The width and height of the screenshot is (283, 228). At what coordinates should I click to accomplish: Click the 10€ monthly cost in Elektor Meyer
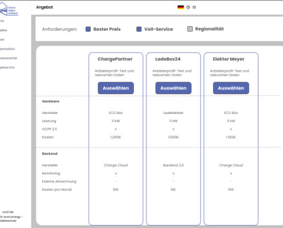231,190
